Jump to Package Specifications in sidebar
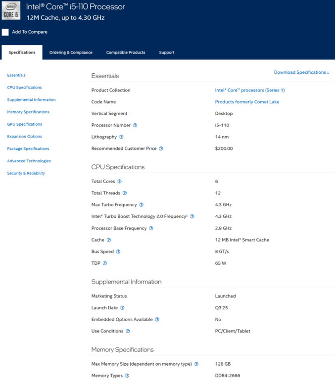The height and width of the screenshot is (382, 335). [x=28, y=148]
